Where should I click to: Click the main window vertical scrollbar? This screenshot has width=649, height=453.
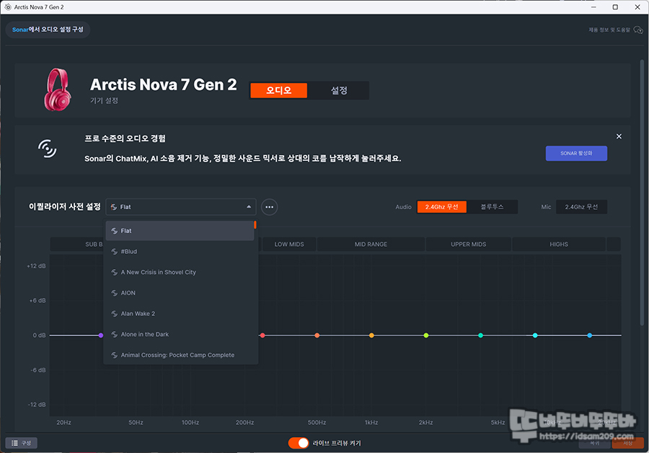pyautogui.click(x=642, y=193)
